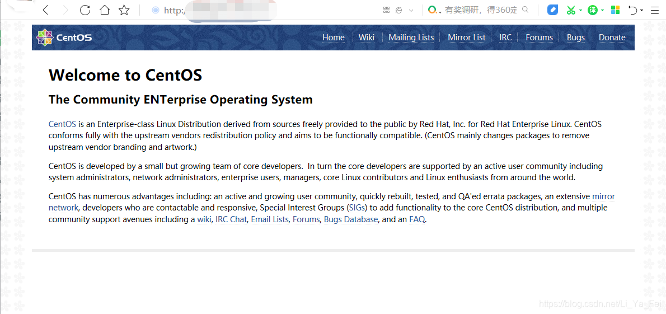The image size is (666, 314).
Task: Click the undo closed tab icon
Action: (632, 10)
